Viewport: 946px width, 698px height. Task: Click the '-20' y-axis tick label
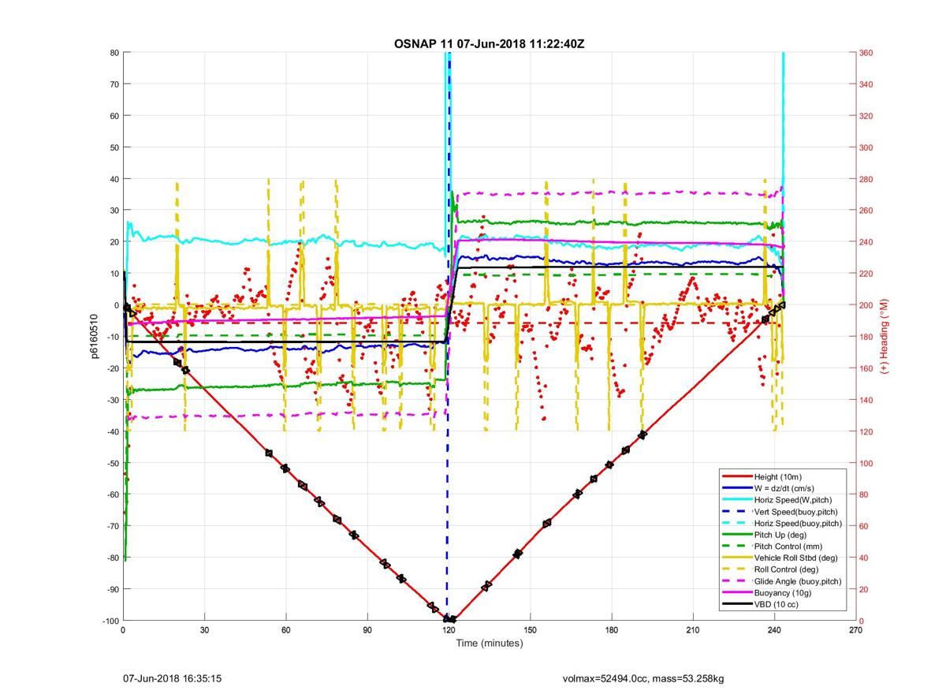[112, 368]
